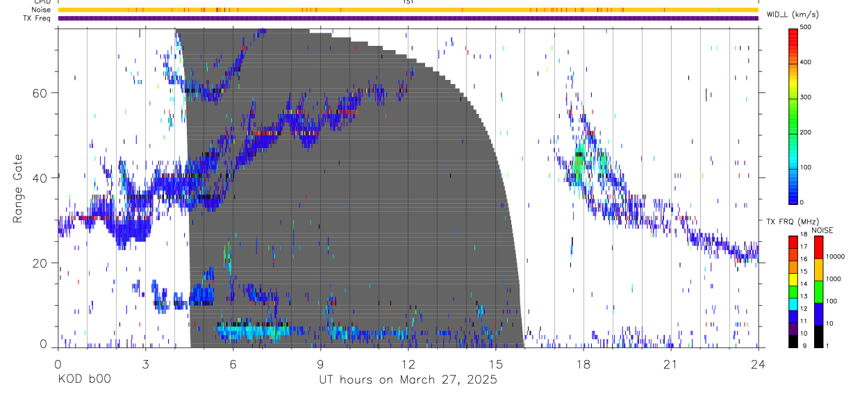
Task: Click the 'Range Gate' axis title
Action: [x=18, y=189]
